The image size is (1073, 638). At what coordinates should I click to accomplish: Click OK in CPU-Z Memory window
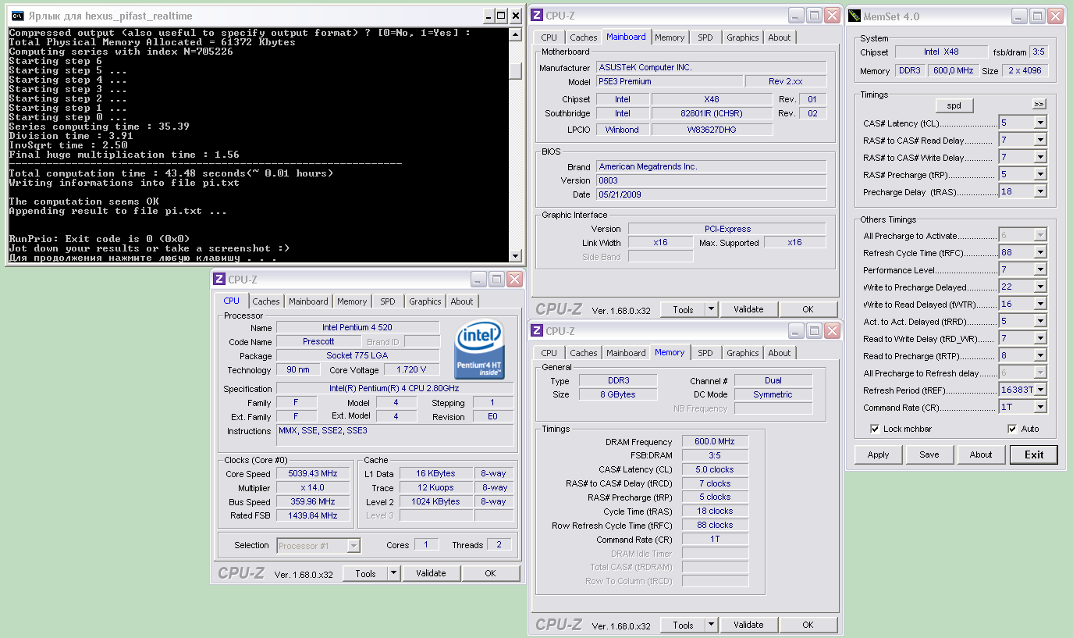point(808,625)
